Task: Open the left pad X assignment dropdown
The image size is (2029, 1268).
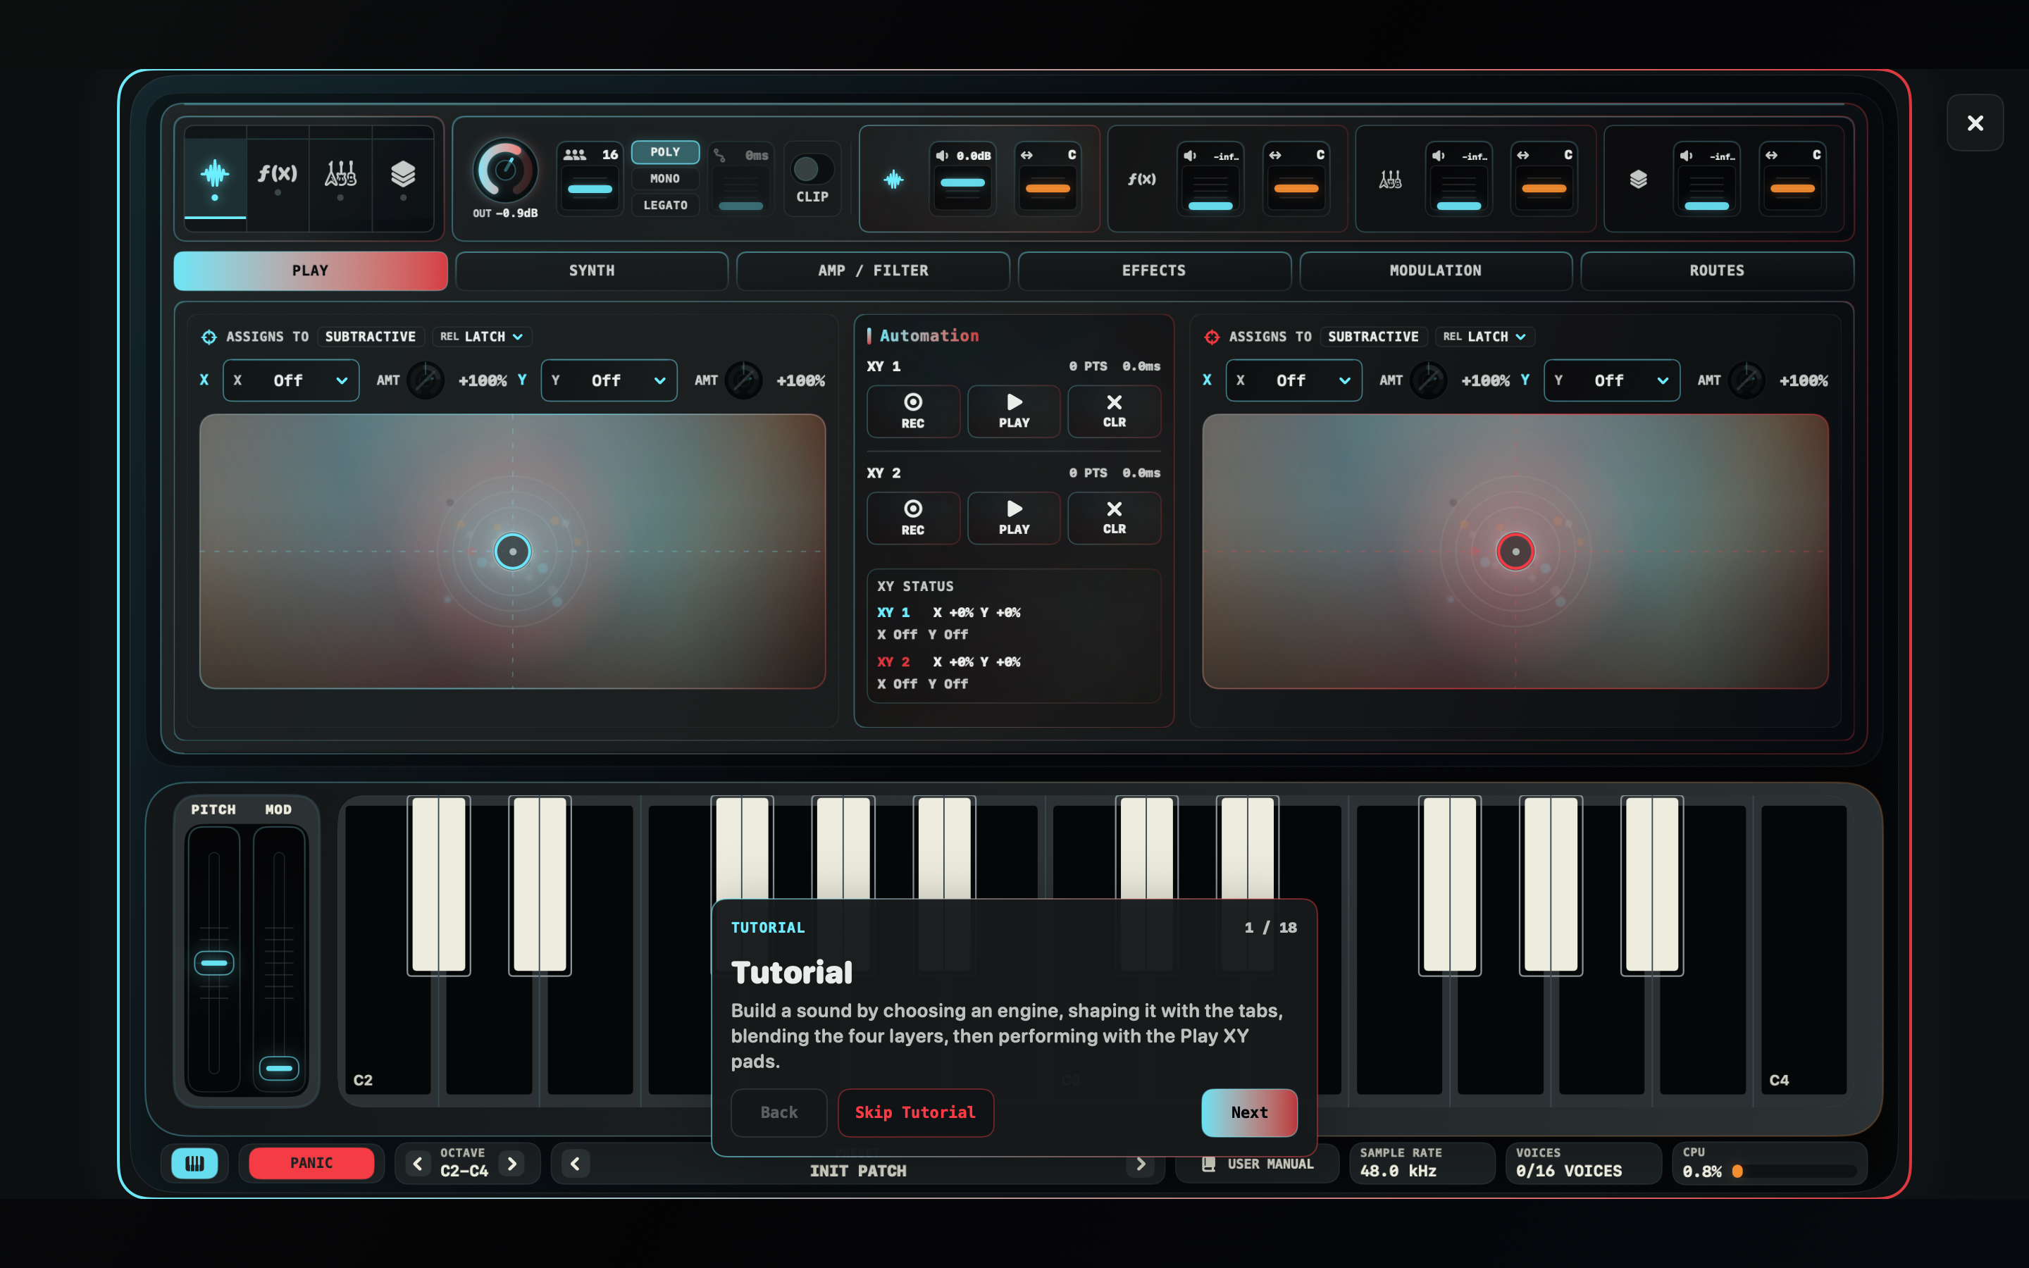Action: (x=291, y=380)
